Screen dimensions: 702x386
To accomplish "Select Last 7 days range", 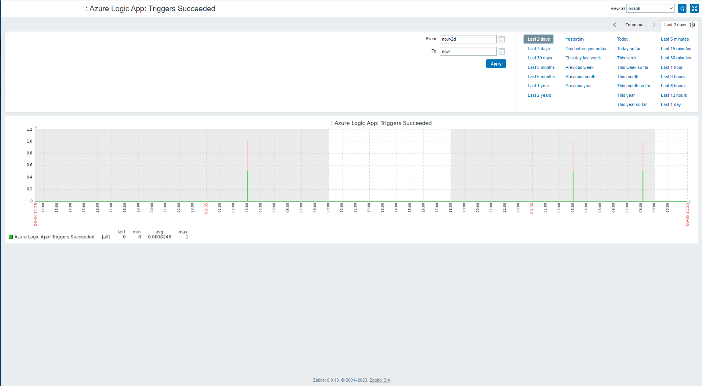I will [538, 49].
